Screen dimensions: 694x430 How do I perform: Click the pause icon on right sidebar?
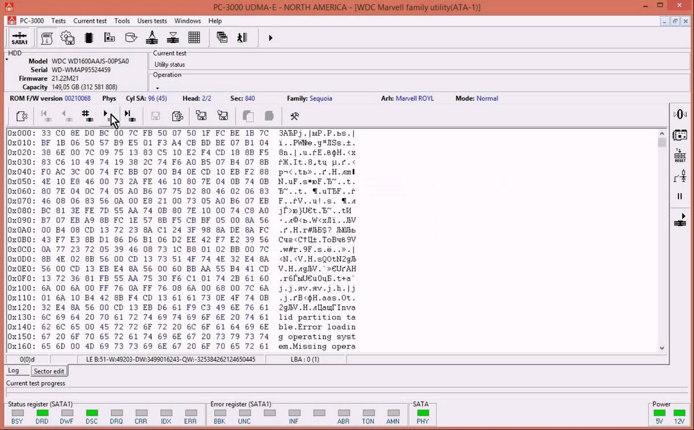tap(680, 196)
